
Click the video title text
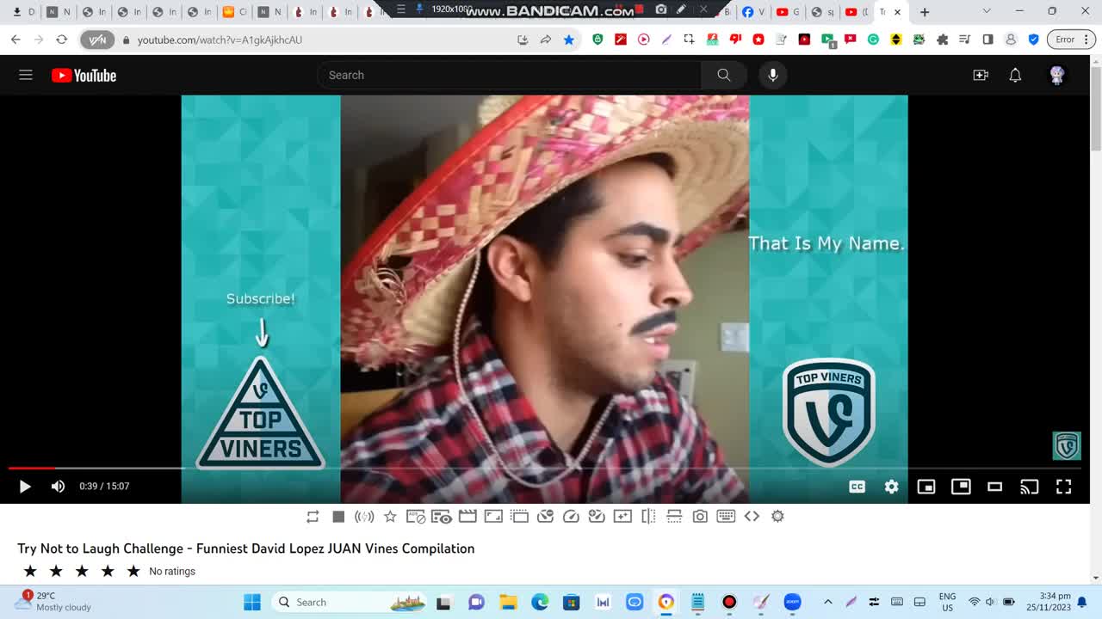pos(246,549)
